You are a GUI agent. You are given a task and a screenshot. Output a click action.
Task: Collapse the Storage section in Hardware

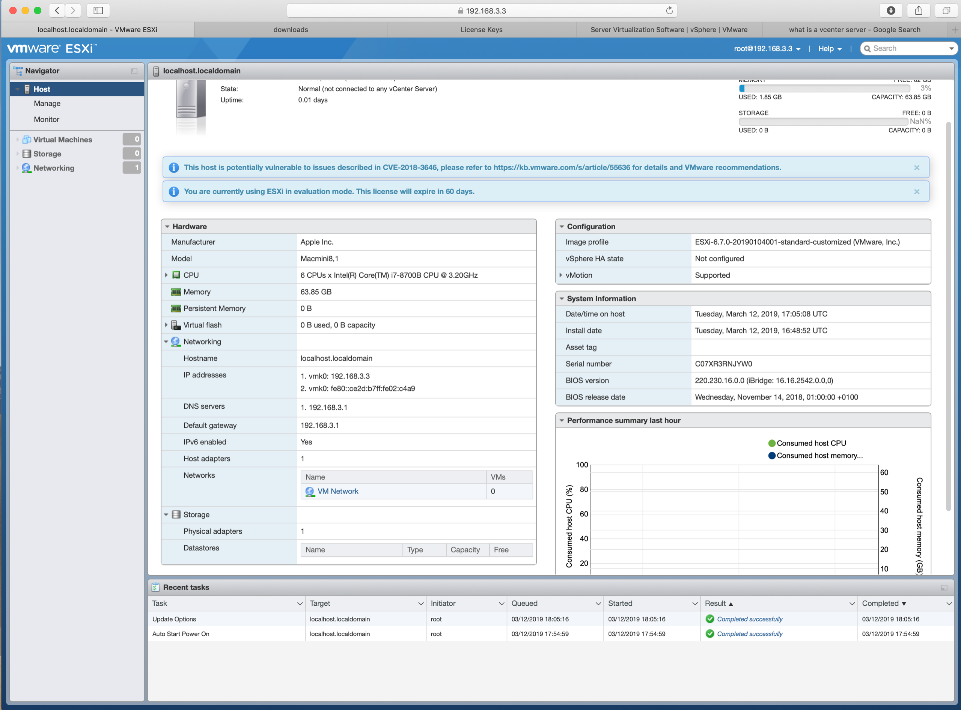pos(166,514)
